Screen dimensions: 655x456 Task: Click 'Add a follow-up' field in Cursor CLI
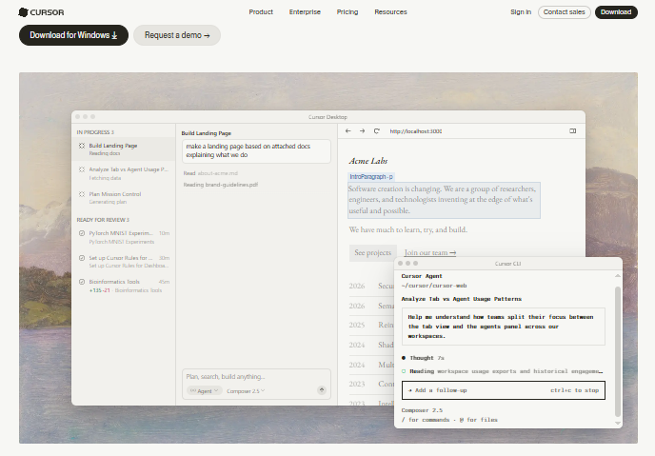[504, 390]
